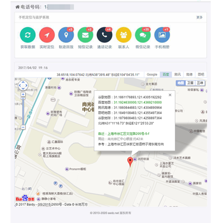The image size is (223, 223).
Task: Switch map provider to 高德 tab
Action: (189, 75)
